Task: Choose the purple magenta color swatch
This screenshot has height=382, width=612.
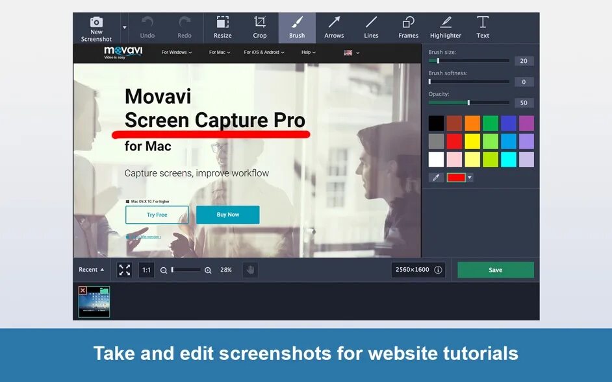Action: tap(526, 123)
